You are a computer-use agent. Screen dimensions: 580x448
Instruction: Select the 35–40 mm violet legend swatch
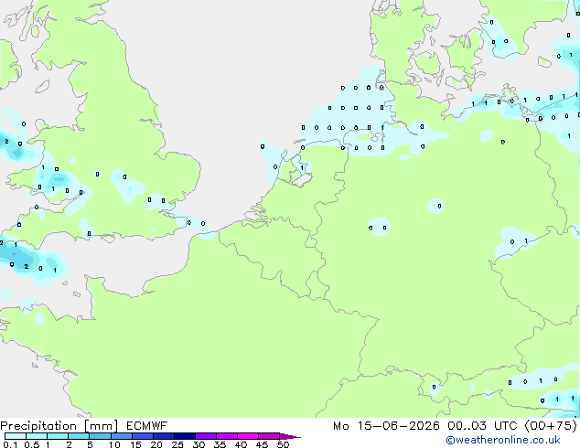227,436
